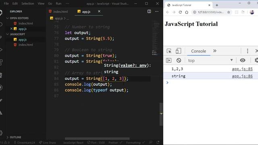The height and width of the screenshot is (145, 258).
Task: Open the File menu in VS Code
Action: point(6,4)
